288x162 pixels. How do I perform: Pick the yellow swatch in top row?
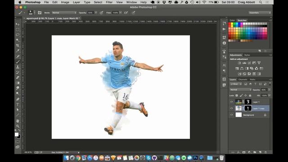tap(232, 24)
